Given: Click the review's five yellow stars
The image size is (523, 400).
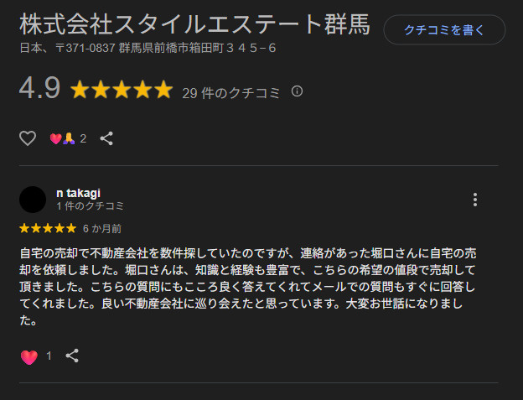Looking at the screenshot, I should tap(47, 228).
